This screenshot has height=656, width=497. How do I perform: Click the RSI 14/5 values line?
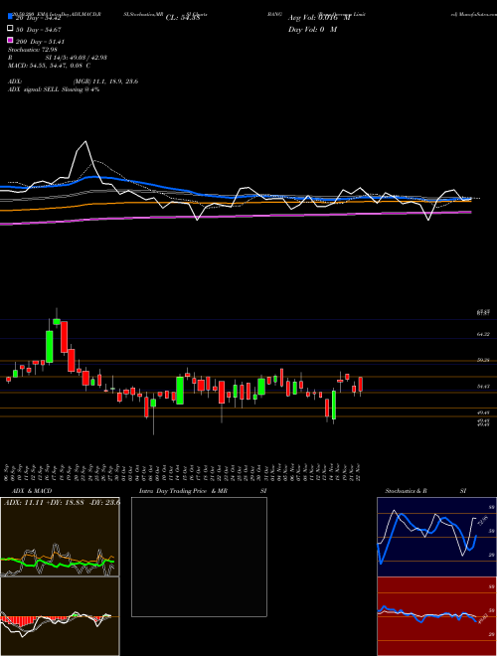pos(58,58)
